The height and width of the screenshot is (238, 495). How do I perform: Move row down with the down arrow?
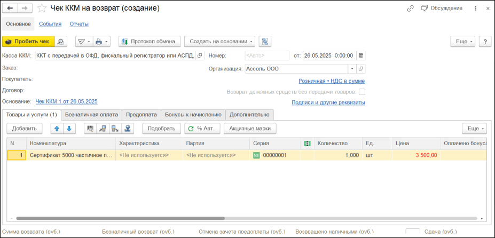pos(68,128)
